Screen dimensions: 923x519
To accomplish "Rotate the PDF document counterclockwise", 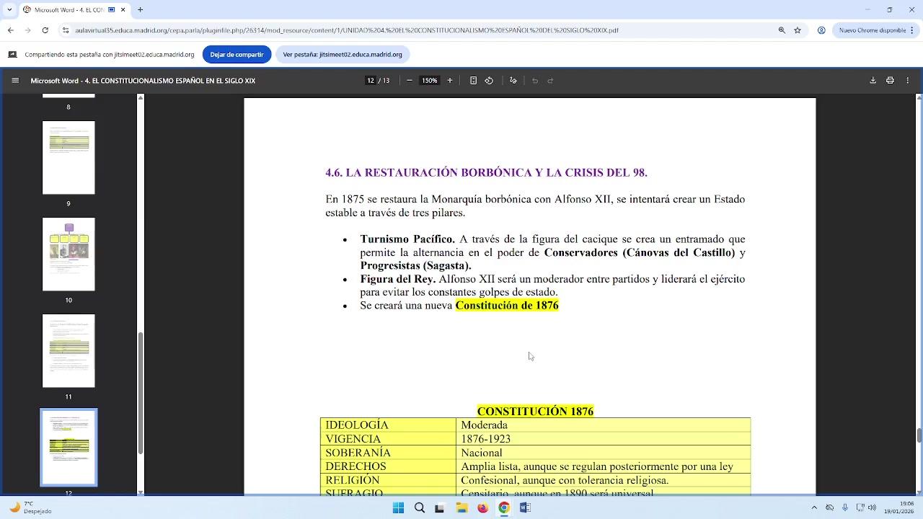I will (x=489, y=81).
